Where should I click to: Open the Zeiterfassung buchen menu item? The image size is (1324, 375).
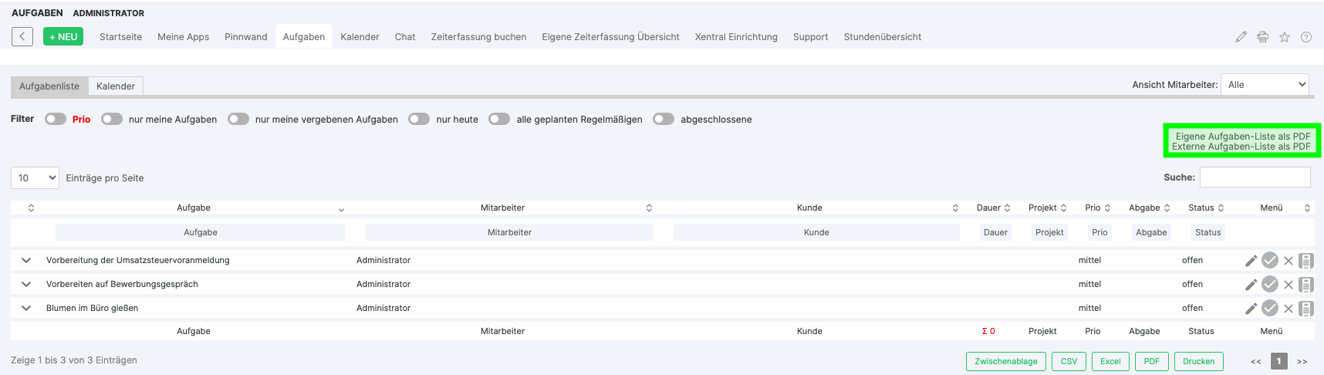pyautogui.click(x=478, y=37)
